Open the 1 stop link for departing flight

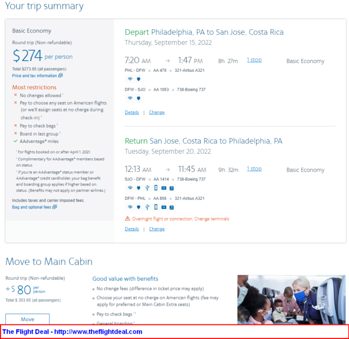click(254, 60)
